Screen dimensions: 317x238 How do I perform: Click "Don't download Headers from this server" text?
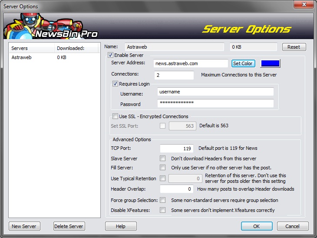(x=214, y=159)
